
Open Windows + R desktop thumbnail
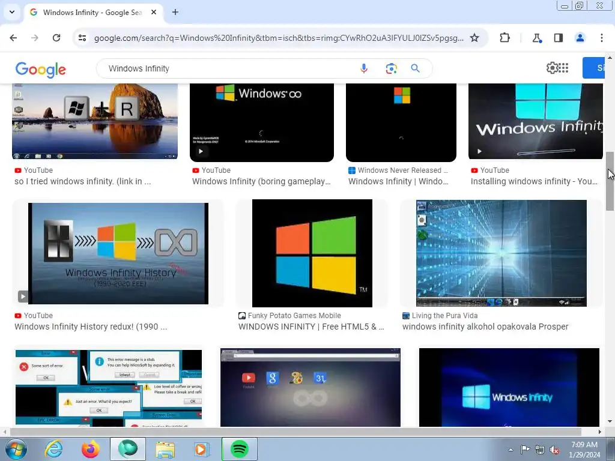tap(94, 121)
